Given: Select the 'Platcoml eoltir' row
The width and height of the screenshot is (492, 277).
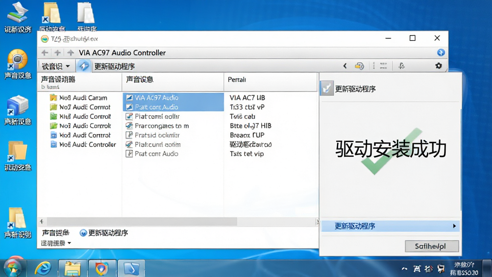Looking at the screenshot, I should point(173,116).
